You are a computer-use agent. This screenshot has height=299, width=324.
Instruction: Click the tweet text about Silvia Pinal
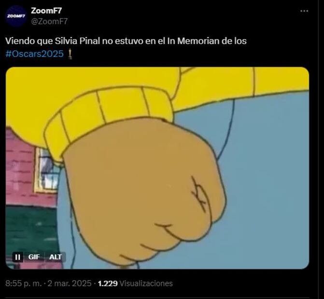[x=126, y=47]
